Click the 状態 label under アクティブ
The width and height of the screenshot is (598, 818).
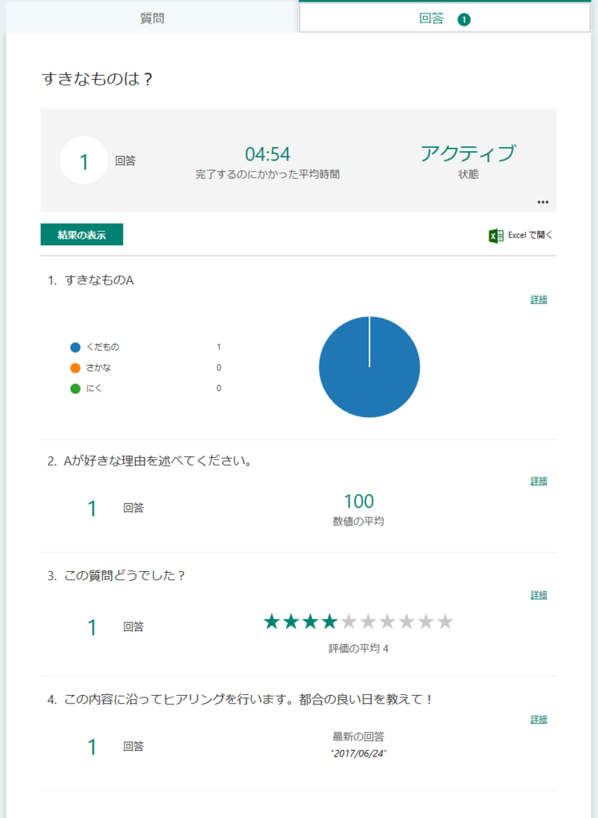pyautogui.click(x=468, y=174)
